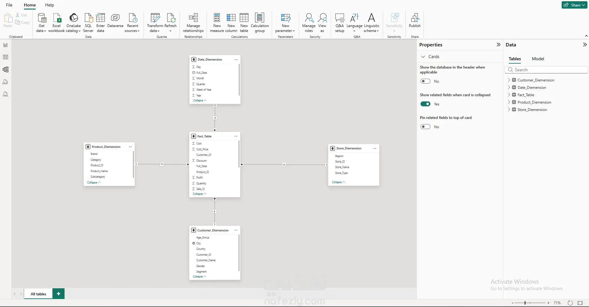
Task: Open Manage relationships
Action: (193, 22)
